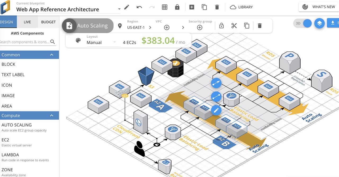Open the LIBRARY cloud button
Image resolution: width=339 pixels, height=177 pixels.
tap(241, 7)
